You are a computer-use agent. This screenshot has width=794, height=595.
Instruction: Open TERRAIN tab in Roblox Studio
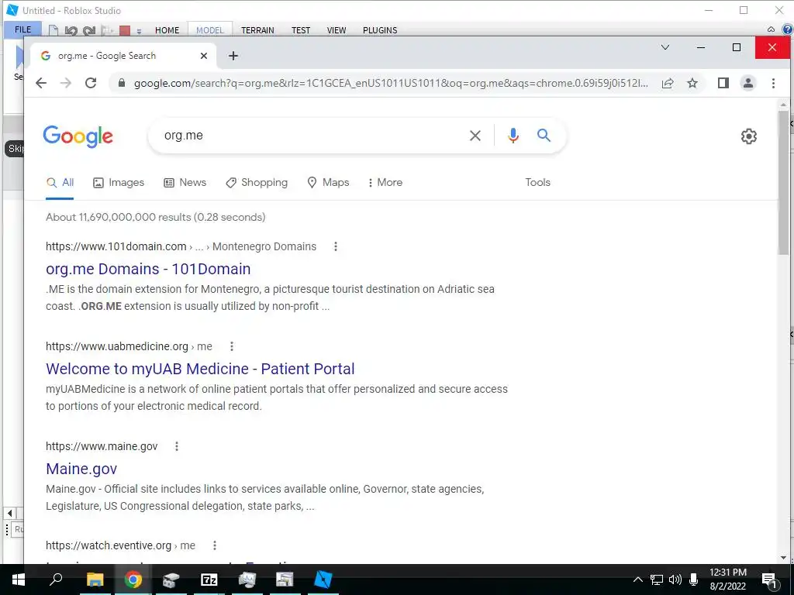(257, 30)
